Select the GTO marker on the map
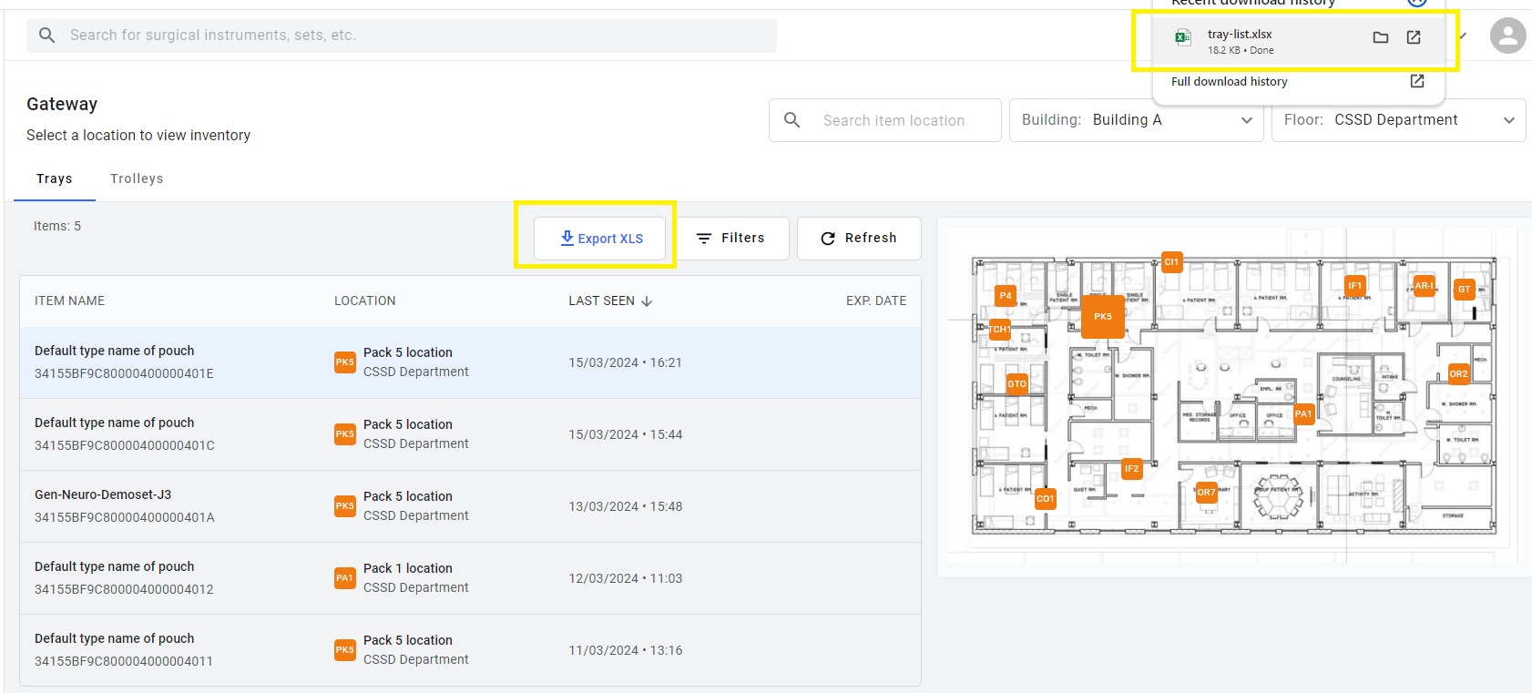The height and width of the screenshot is (693, 1532). click(1016, 384)
